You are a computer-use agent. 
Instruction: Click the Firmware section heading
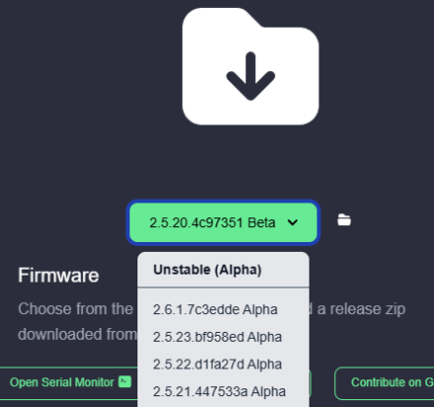tap(58, 275)
